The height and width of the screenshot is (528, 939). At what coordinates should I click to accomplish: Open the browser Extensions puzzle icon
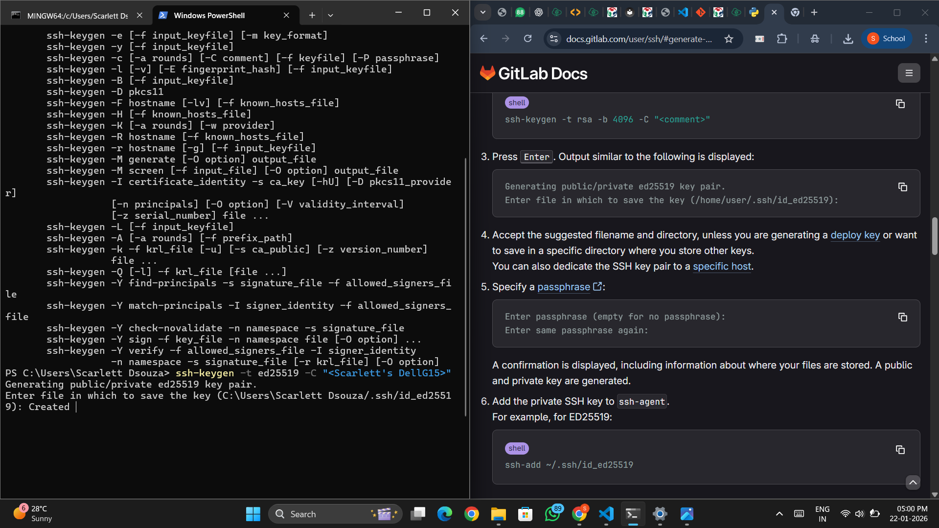[x=782, y=39]
